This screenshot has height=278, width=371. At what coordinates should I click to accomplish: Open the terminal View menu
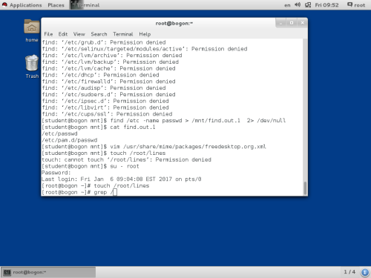79,34
